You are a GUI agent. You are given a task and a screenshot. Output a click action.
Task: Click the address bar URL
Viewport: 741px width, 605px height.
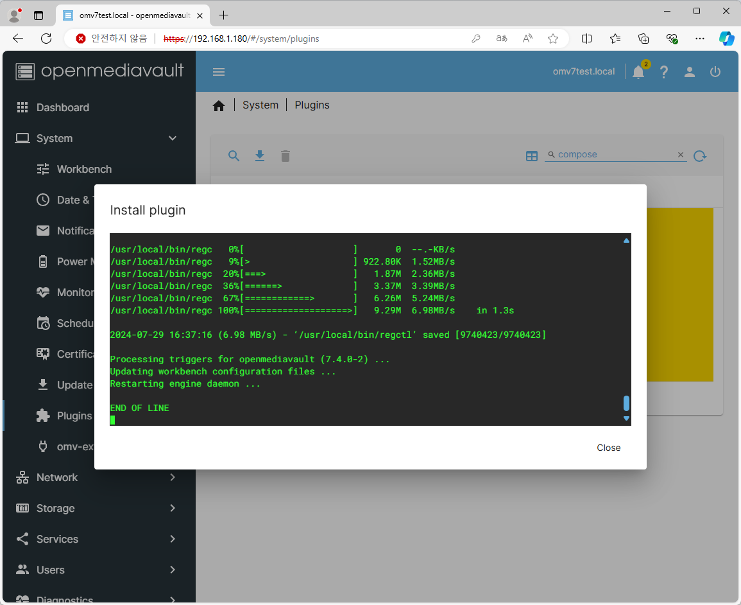[x=241, y=39]
